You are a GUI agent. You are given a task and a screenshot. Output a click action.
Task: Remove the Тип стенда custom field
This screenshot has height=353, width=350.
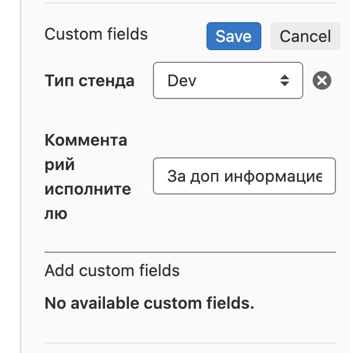coord(322,80)
